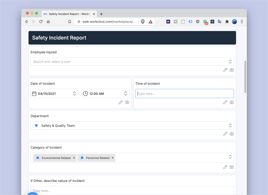The width and height of the screenshot is (268, 195).
Task: Click the pencil edit icon under Employee Injured
Action: [x=225, y=70]
